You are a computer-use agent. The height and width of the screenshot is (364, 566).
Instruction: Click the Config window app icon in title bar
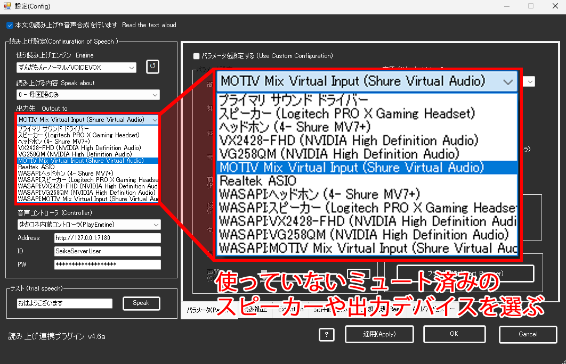click(x=7, y=6)
